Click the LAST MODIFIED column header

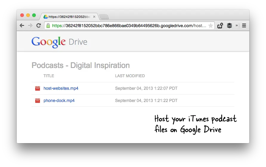coord(130,76)
